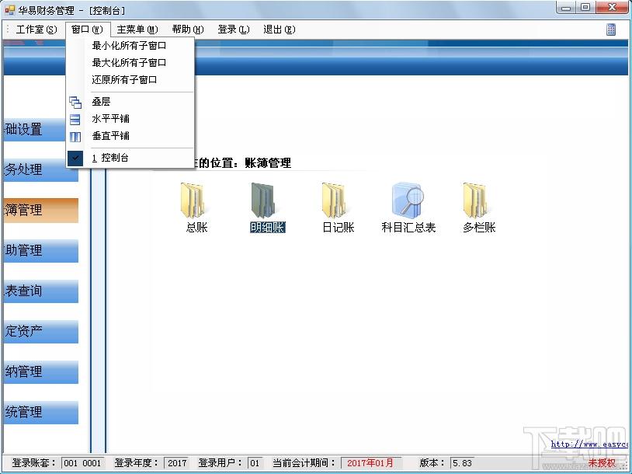The image size is (632, 474).
Task: Choose 水平平铺 menu entry
Action: (x=130, y=119)
